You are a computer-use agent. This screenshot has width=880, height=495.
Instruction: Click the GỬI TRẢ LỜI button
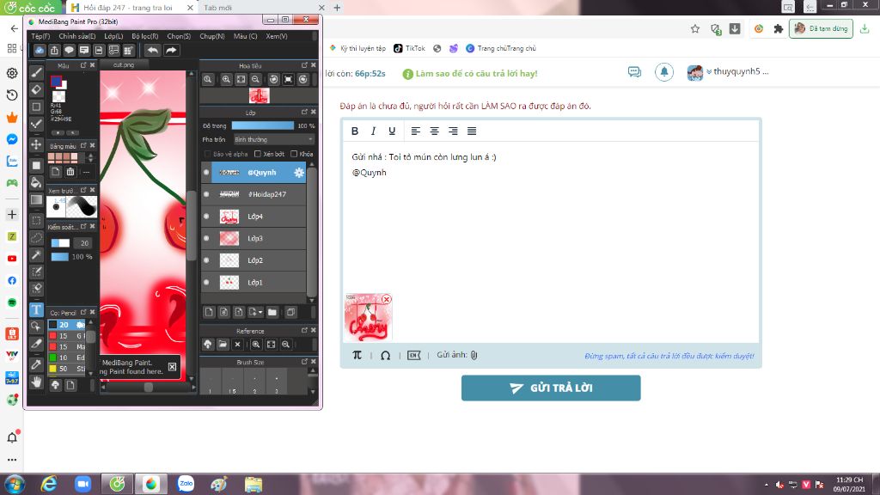(x=551, y=388)
